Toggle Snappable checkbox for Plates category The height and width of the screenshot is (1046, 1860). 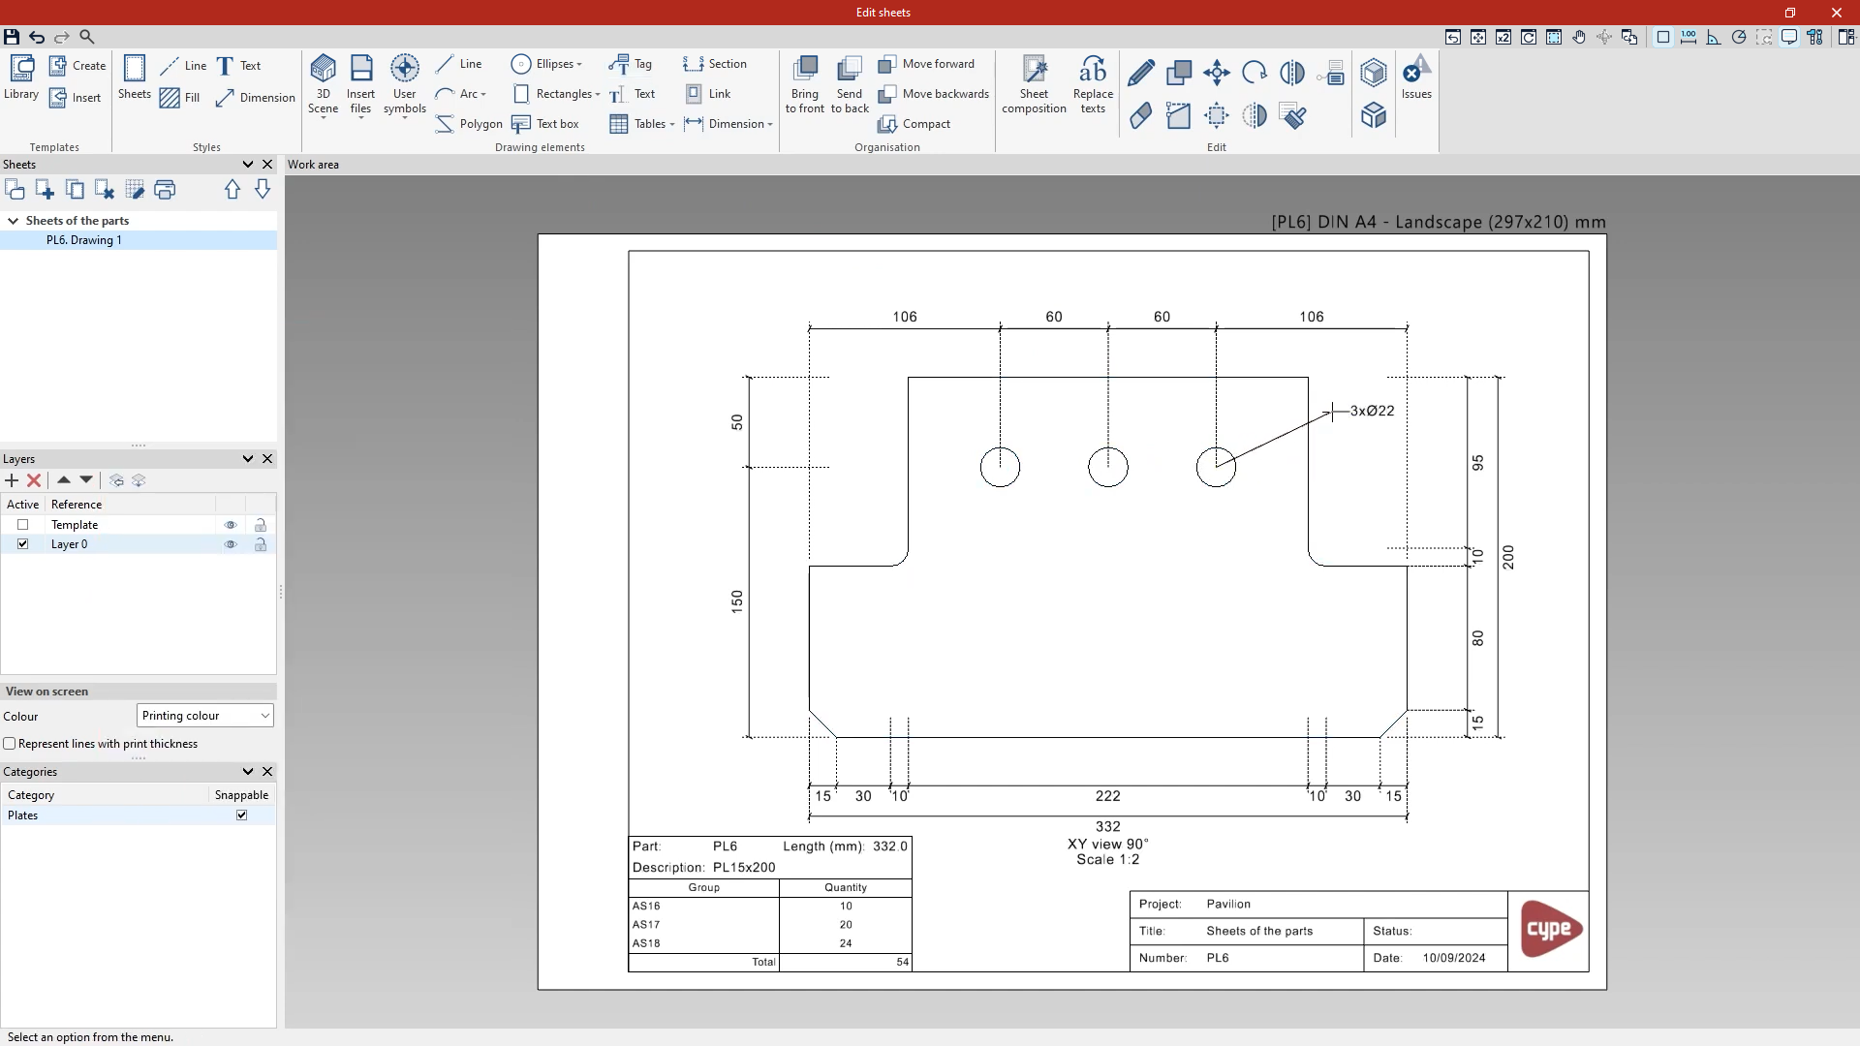pos(242,815)
